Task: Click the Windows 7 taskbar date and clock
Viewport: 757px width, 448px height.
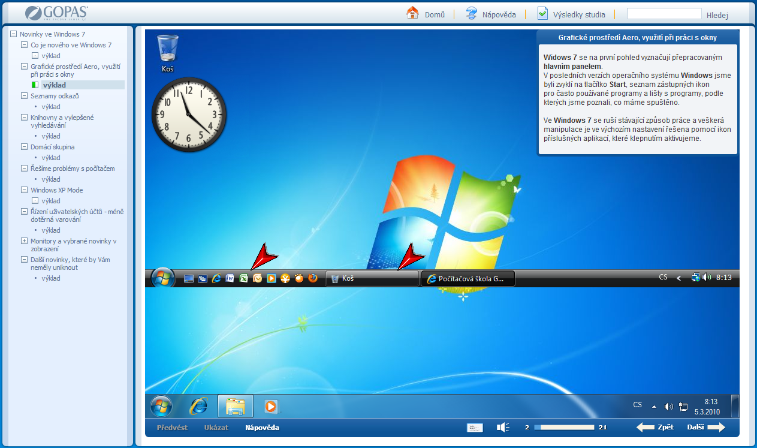Action: pos(707,407)
